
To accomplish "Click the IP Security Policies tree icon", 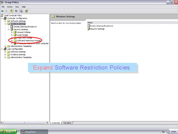I will coord(15,44).
